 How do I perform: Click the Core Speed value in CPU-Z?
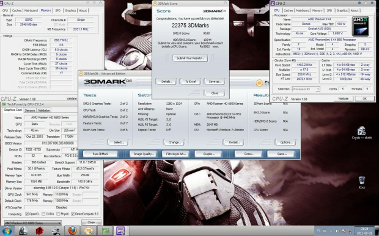[304, 65]
